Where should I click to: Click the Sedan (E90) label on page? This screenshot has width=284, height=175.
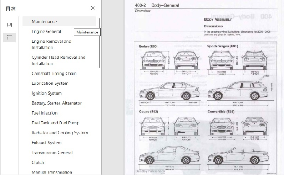coord(148,46)
